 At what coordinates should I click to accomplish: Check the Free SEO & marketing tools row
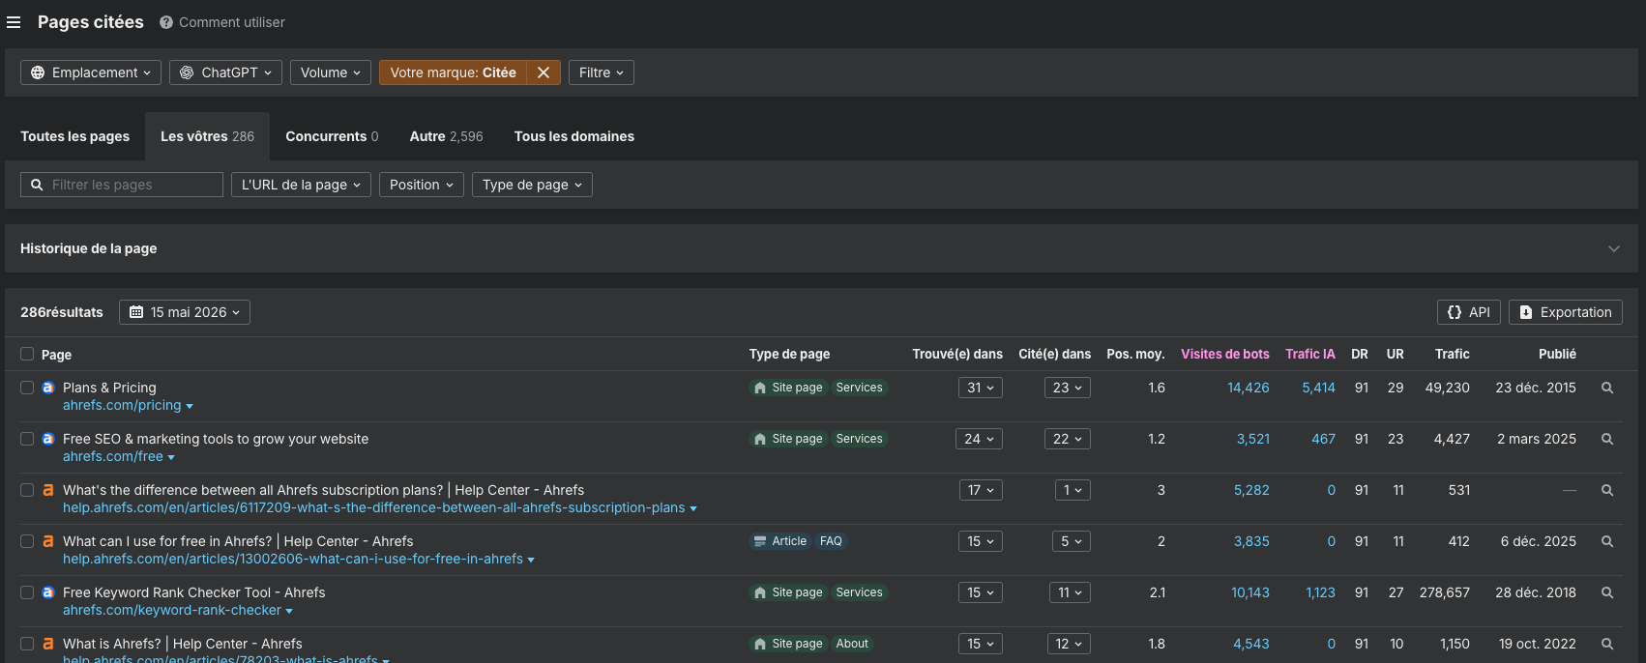click(27, 439)
